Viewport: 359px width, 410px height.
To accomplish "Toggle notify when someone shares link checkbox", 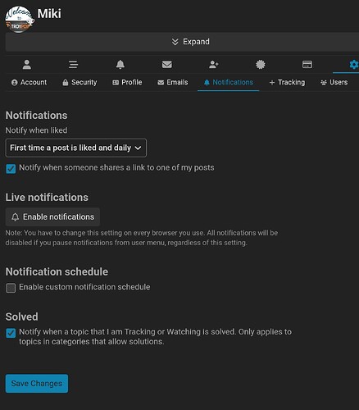I will [x=11, y=169].
